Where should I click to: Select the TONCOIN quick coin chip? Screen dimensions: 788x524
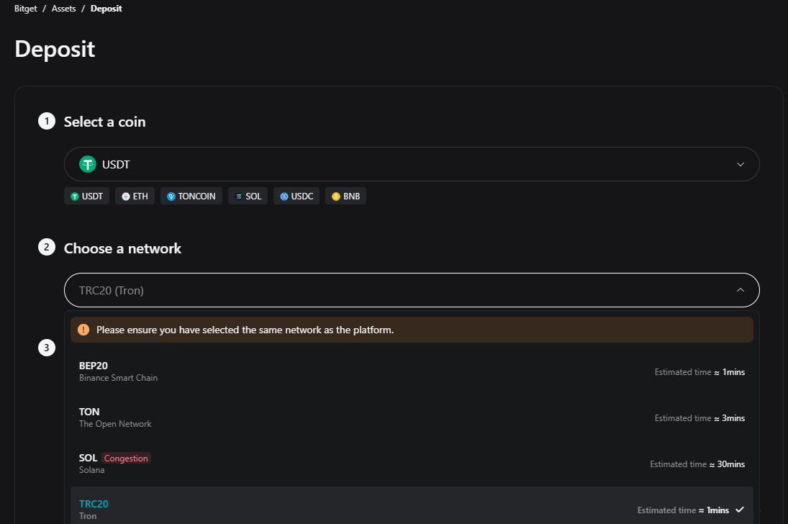tap(191, 196)
